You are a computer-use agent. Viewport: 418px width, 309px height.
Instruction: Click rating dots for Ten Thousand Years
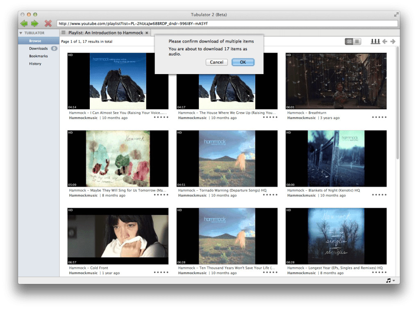(x=270, y=272)
